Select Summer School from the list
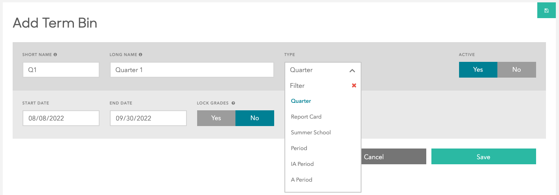This screenshot has height=195, width=559. pos(311,132)
